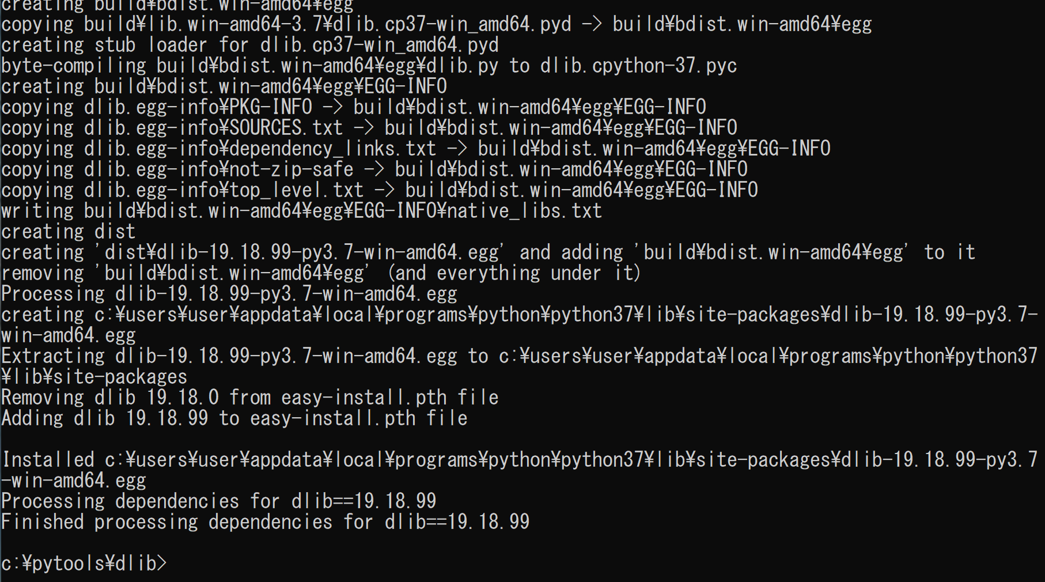
Task: Click 'byte-compiling ... dlib.cpython-37.pyc' line
Action: point(369,65)
